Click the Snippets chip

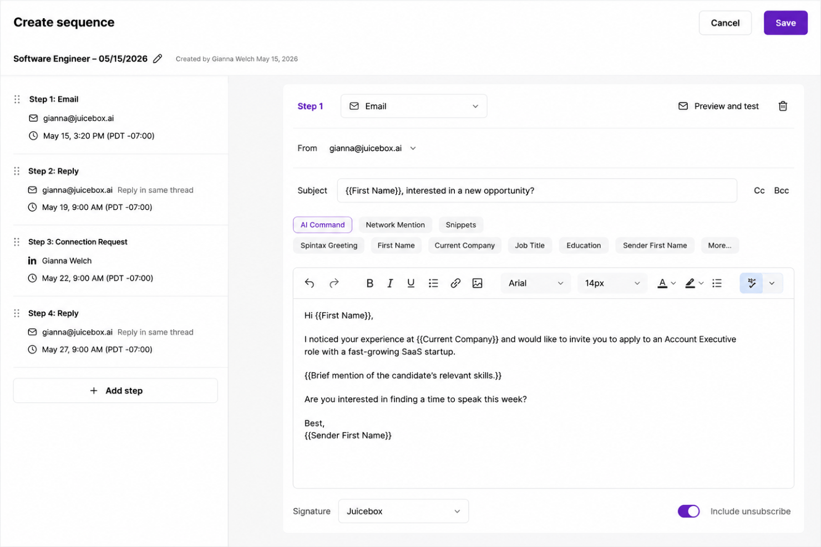click(460, 224)
